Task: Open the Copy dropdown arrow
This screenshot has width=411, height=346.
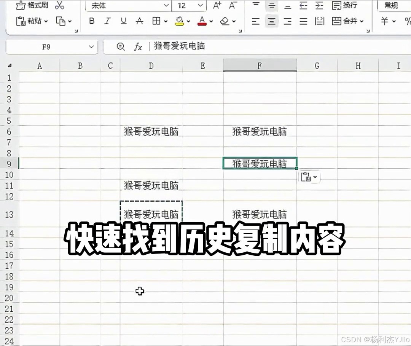Action: pyautogui.click(x=70, y=21)
